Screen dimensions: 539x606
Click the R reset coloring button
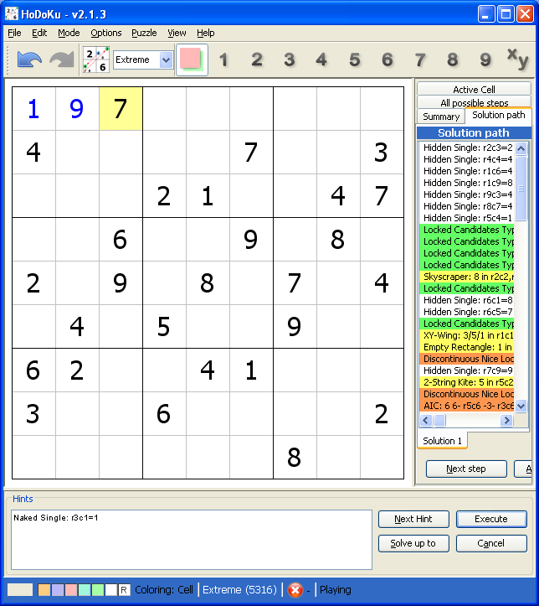point(124,590)
